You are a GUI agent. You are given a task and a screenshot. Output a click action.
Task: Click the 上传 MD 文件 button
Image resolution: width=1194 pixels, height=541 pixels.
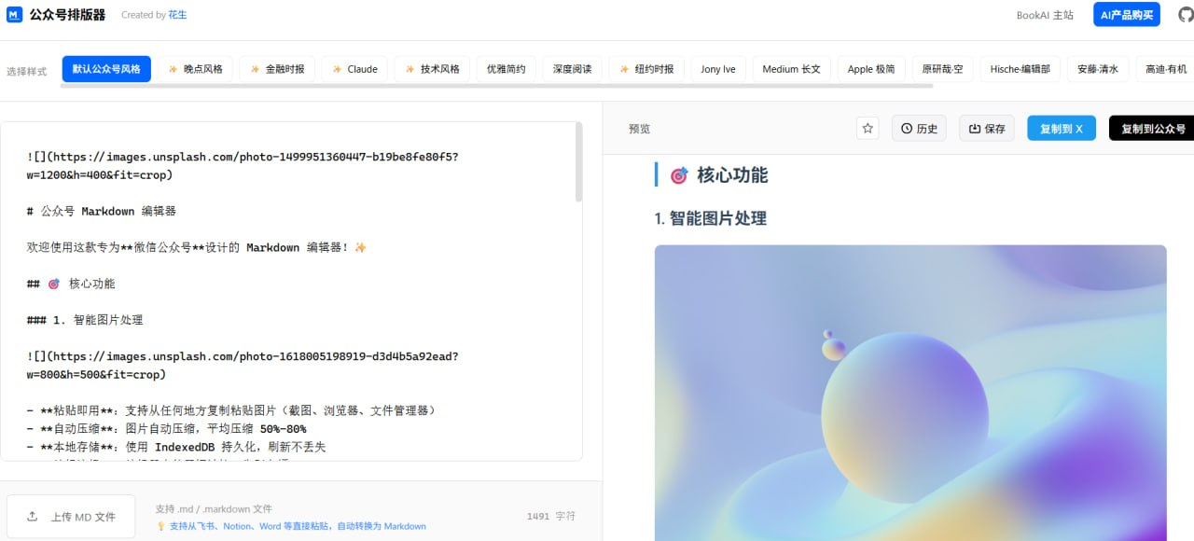click(x=71, y=517)
